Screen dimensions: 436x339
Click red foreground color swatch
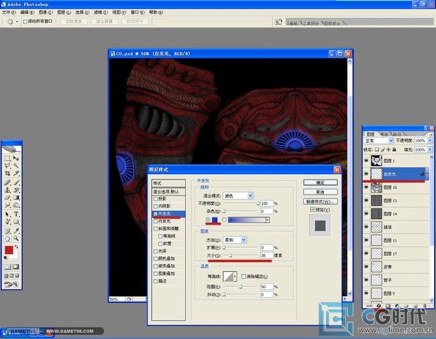click(9, 250)
